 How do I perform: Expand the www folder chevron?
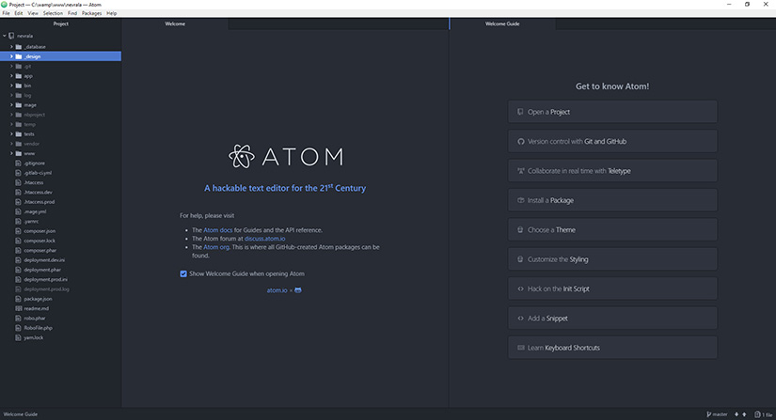[11, 153]
